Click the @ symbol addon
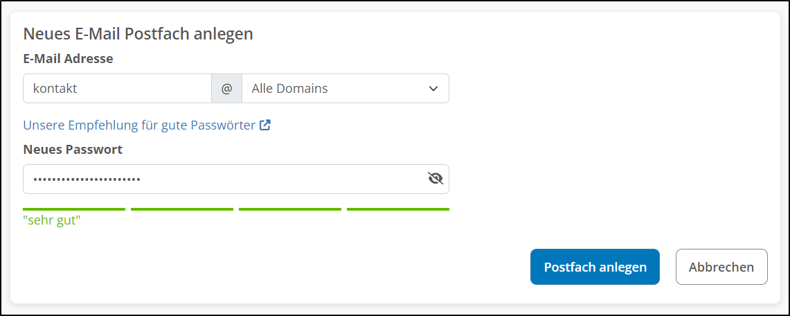 coord(226,89)
